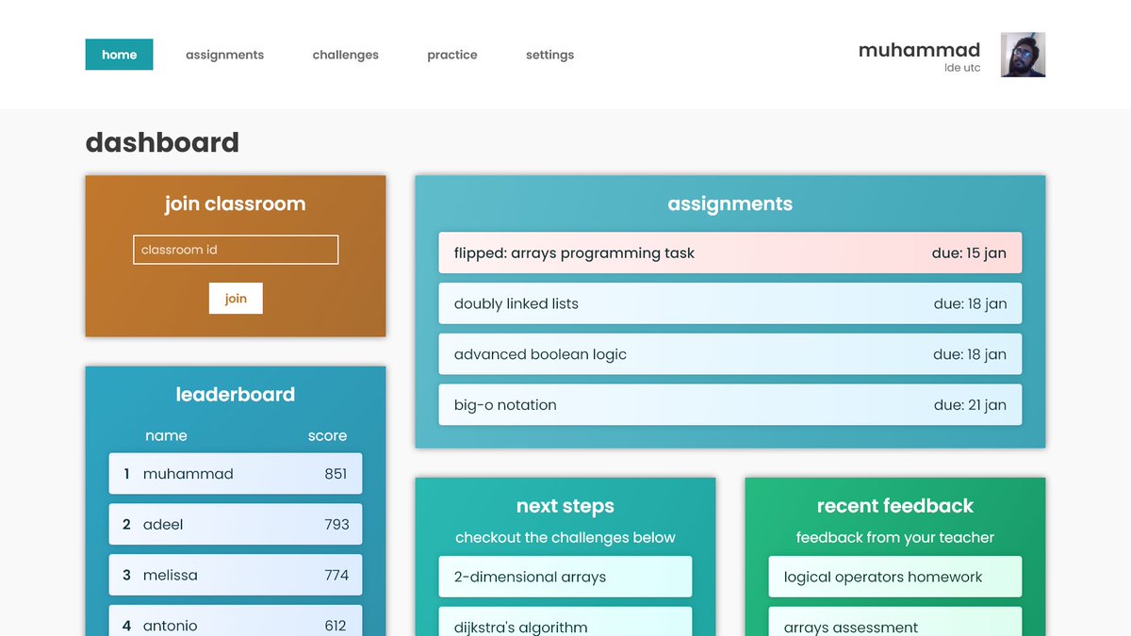Click the classroom id input field

pyautogui.click(x=236, y=250)
